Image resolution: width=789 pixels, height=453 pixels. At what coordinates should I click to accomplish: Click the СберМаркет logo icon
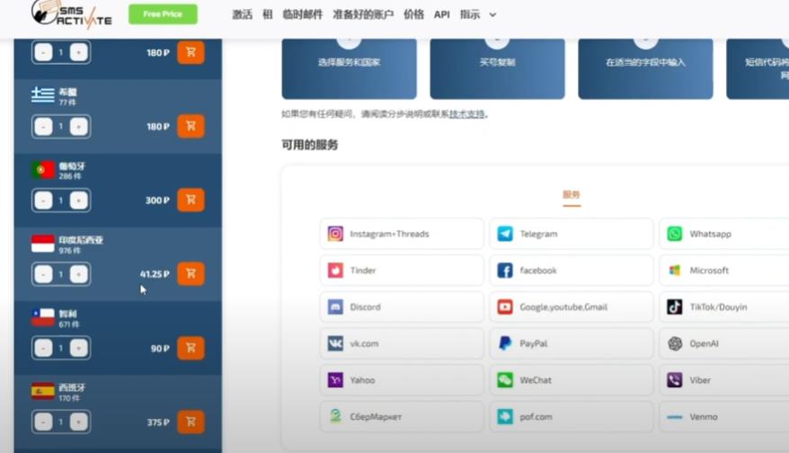335,416
